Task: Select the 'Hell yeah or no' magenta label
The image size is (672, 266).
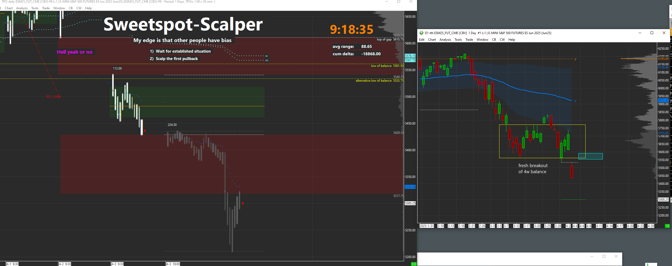Action: coord(75,52)
